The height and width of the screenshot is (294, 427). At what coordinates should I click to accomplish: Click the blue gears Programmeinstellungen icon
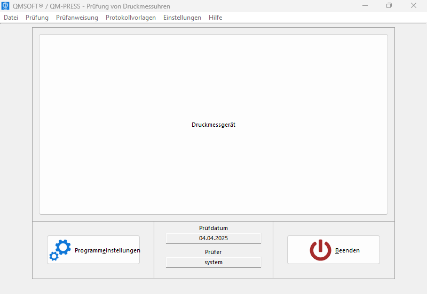pyautogui.click(x=60, y=250)
